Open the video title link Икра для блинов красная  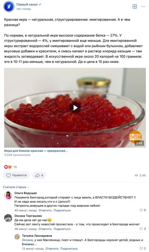(36, 151)
